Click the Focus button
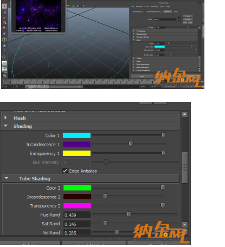 [188, 16]
